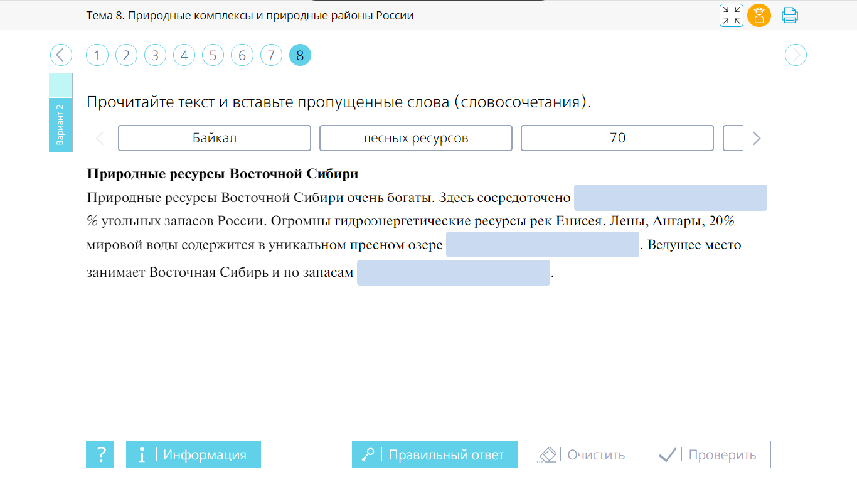Click the instruction Прочитайте текст и вставьте
Viewport: 857px width, 482px height.
coord(339,102)
